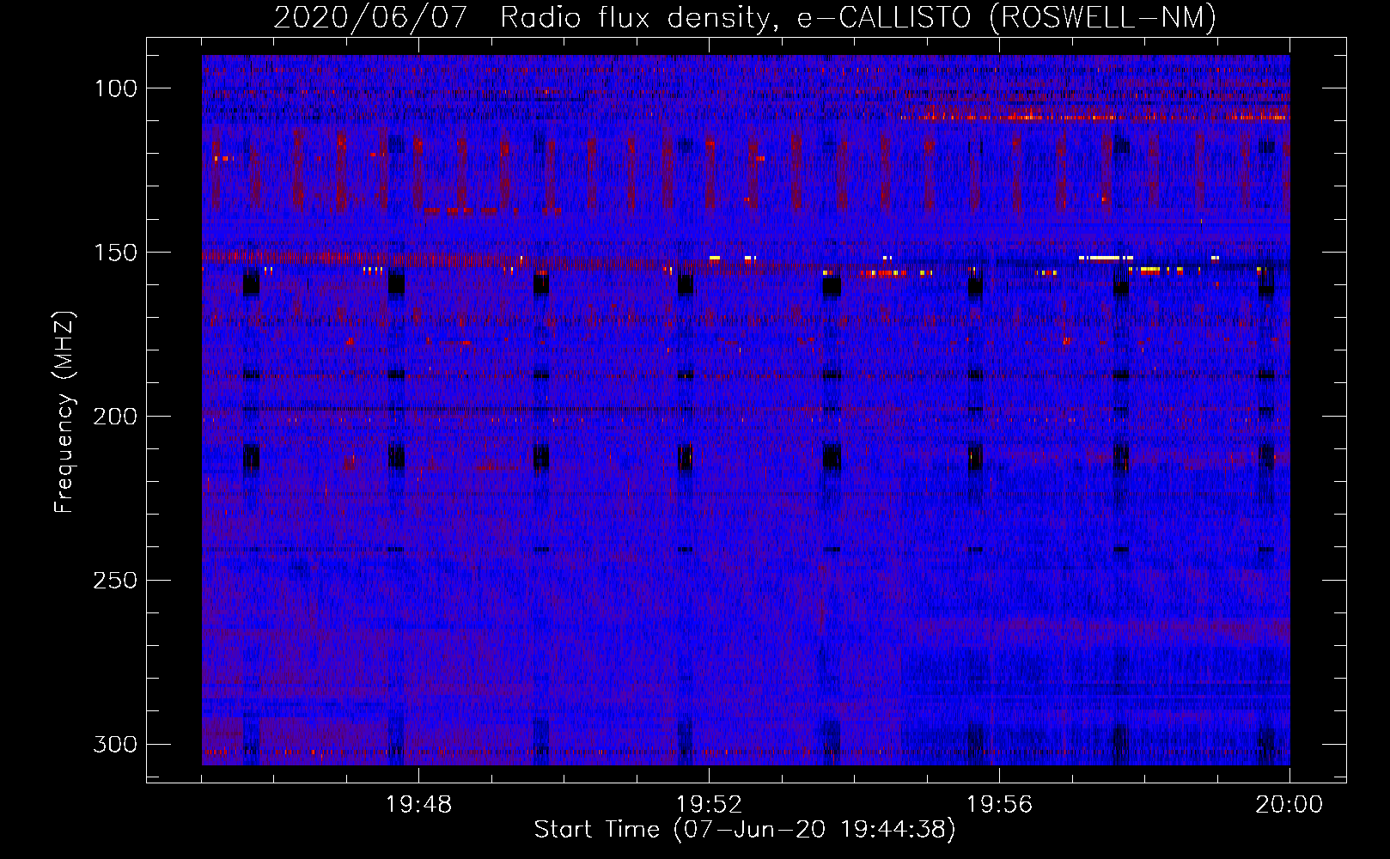The image size is (1390, 859).
Task: Click the 300 frequency tick label
Action: pos(115,744)
